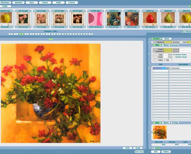191x154 pixels.
Task: Select the D2 design button
Action: tap(158, 148)
